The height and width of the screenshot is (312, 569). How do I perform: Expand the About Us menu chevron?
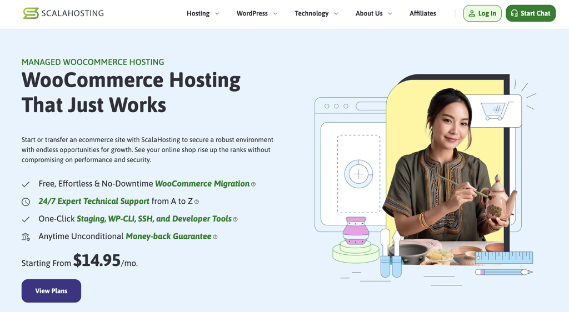click(390, 14)
